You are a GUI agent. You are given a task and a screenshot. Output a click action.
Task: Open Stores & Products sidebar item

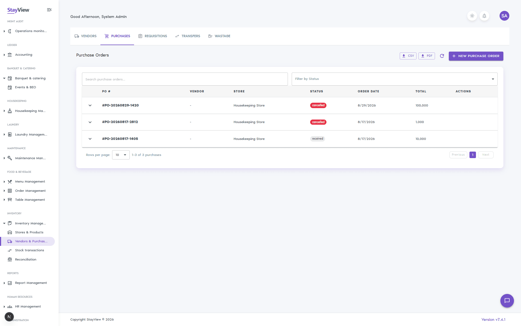click(x=27, y=232)
